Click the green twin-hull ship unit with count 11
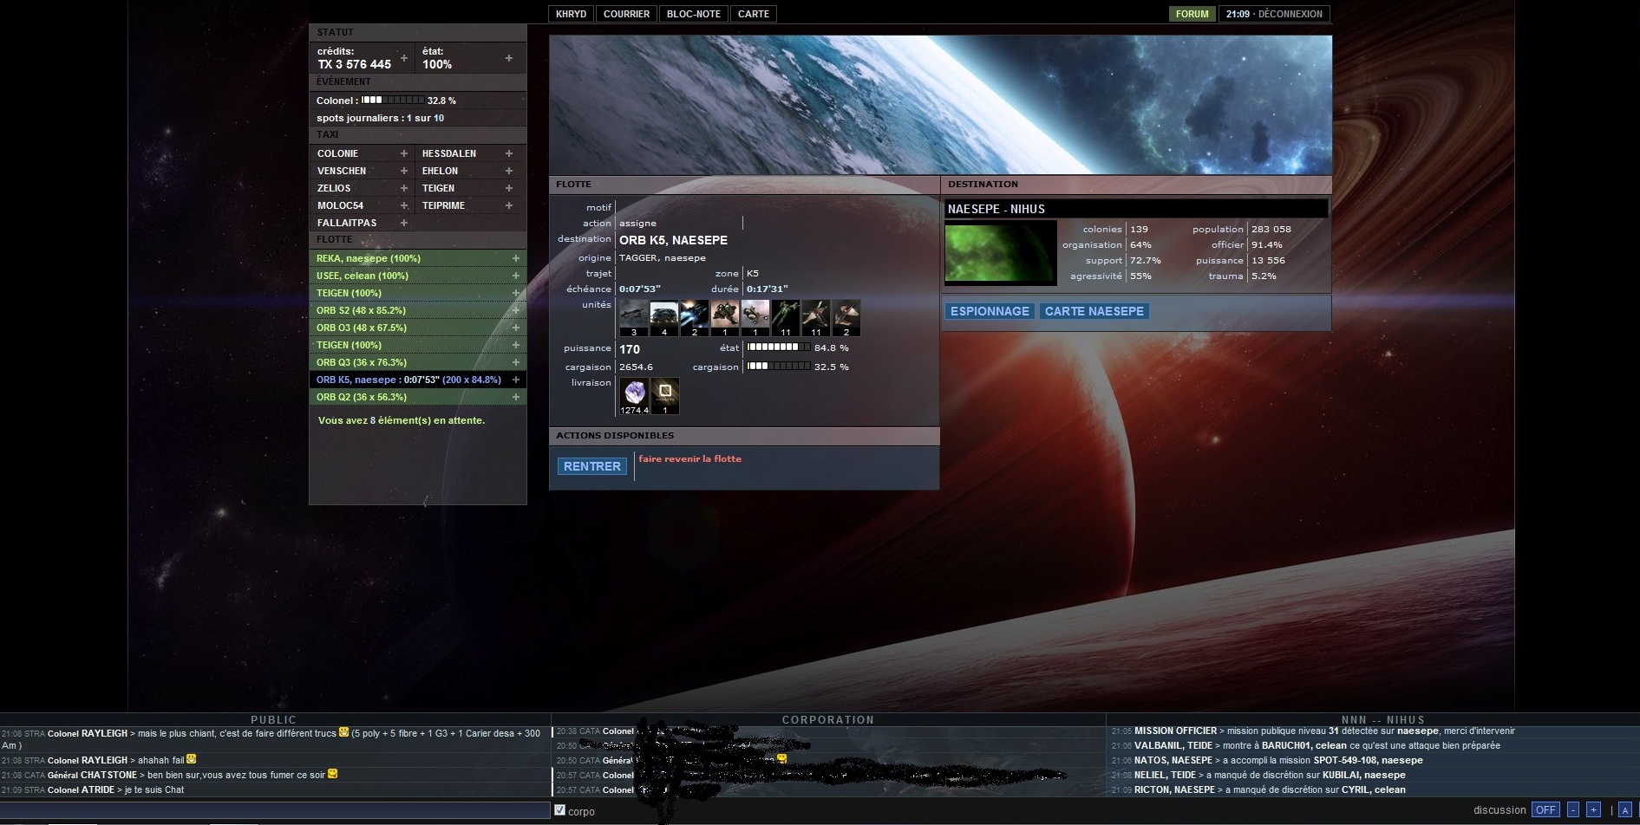The image size is (1640, 825). [x=786, y=318]
